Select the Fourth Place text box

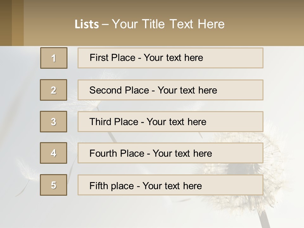coord(170,153)
